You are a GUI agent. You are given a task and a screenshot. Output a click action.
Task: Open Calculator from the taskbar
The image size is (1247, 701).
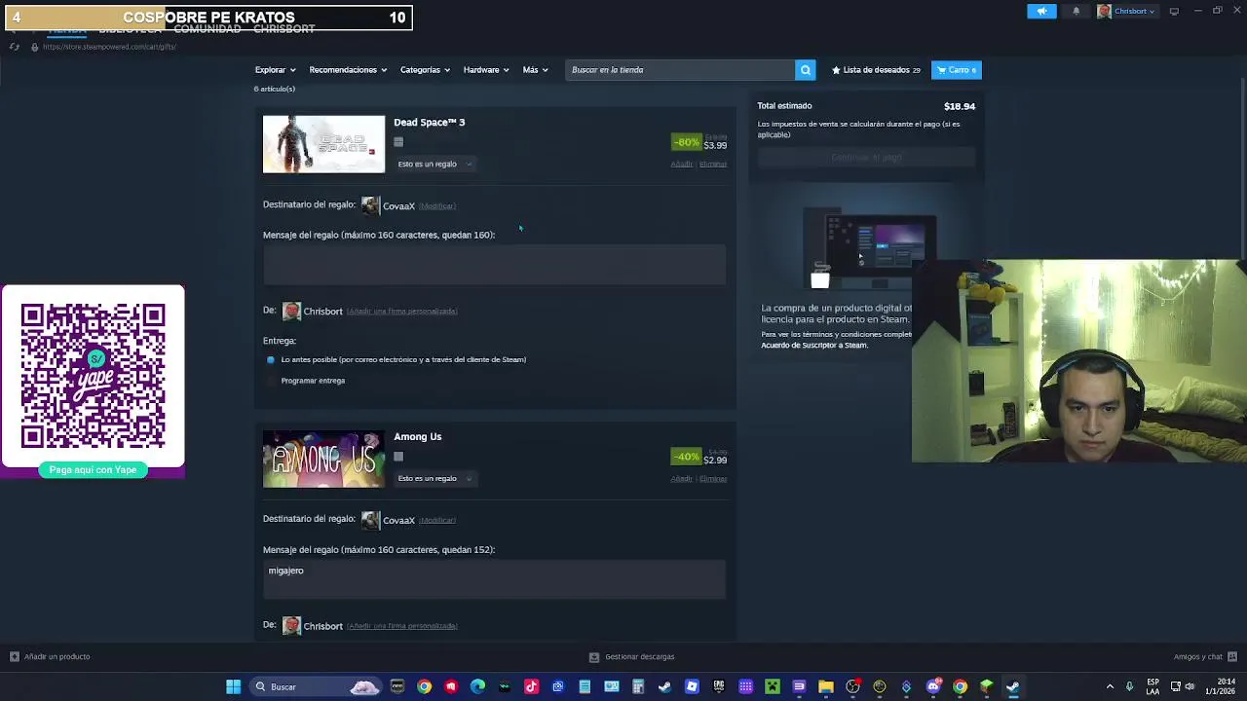pyautogui.click(x=637, y=686)
